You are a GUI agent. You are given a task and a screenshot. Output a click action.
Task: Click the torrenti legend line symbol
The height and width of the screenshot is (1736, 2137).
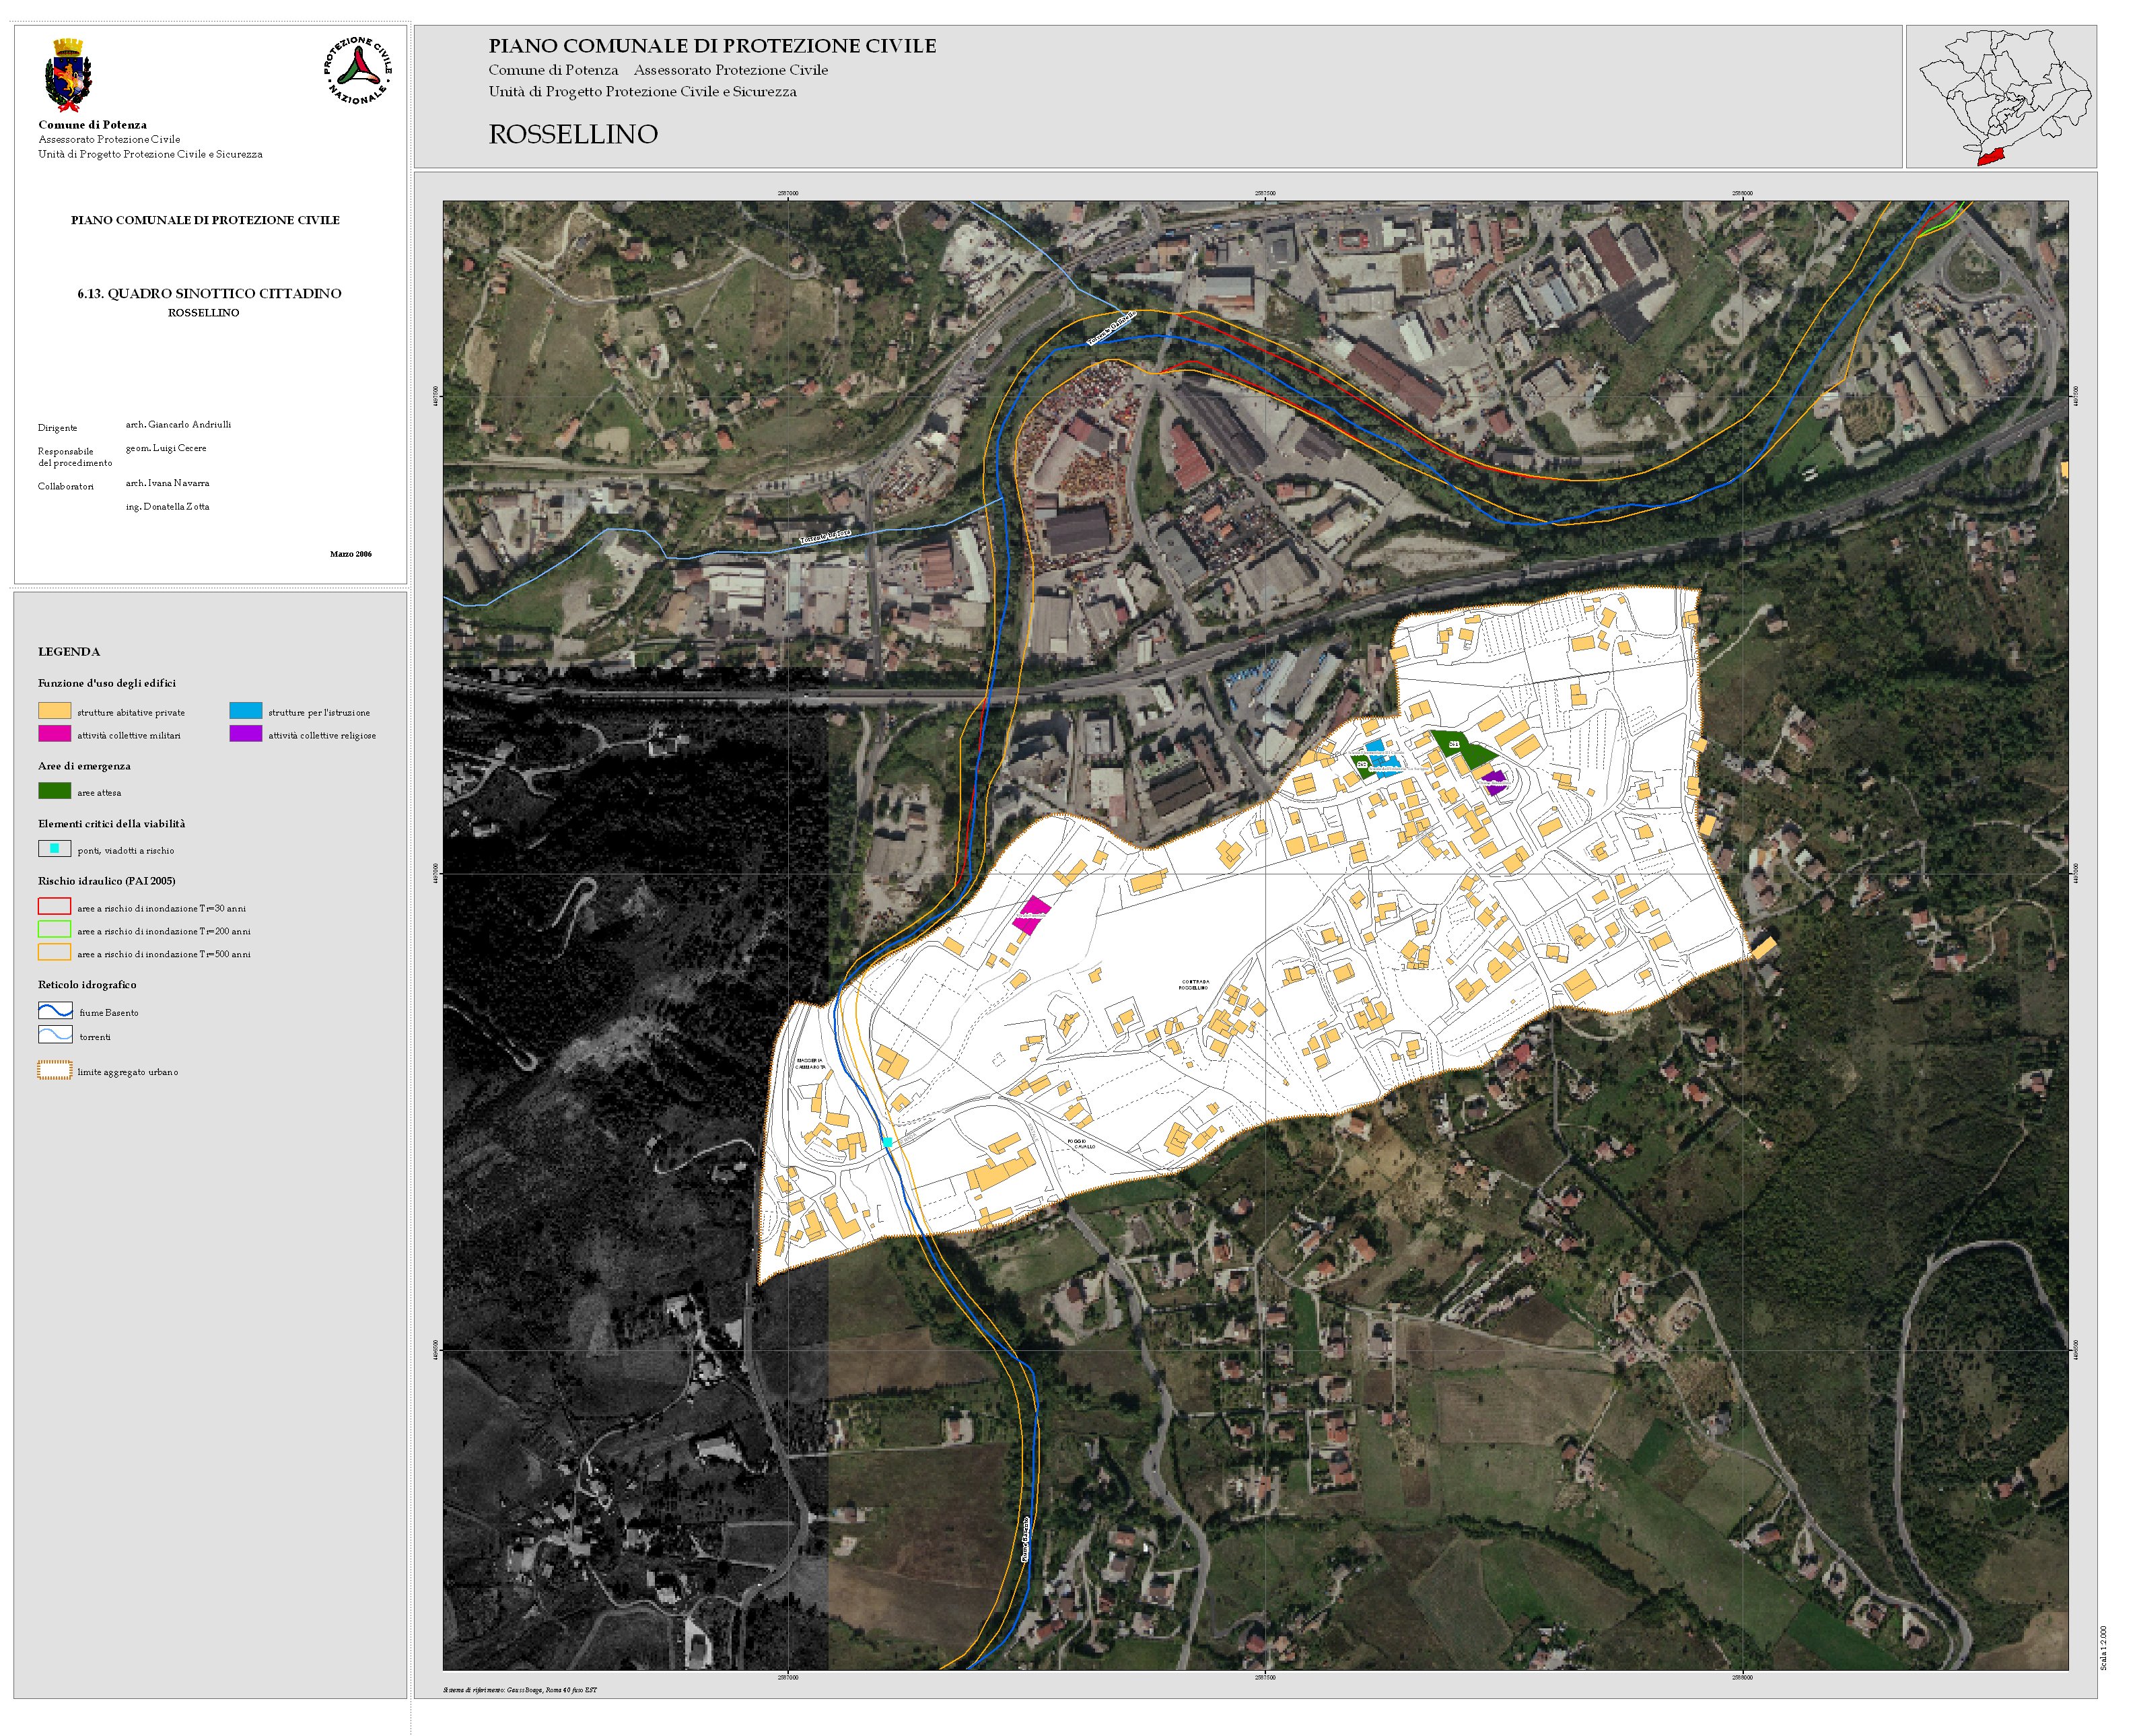pos(55,1035)
